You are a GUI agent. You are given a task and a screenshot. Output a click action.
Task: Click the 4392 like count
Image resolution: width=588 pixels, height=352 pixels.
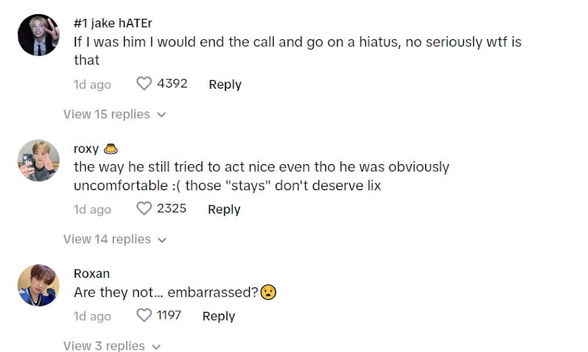coord(172,84)
